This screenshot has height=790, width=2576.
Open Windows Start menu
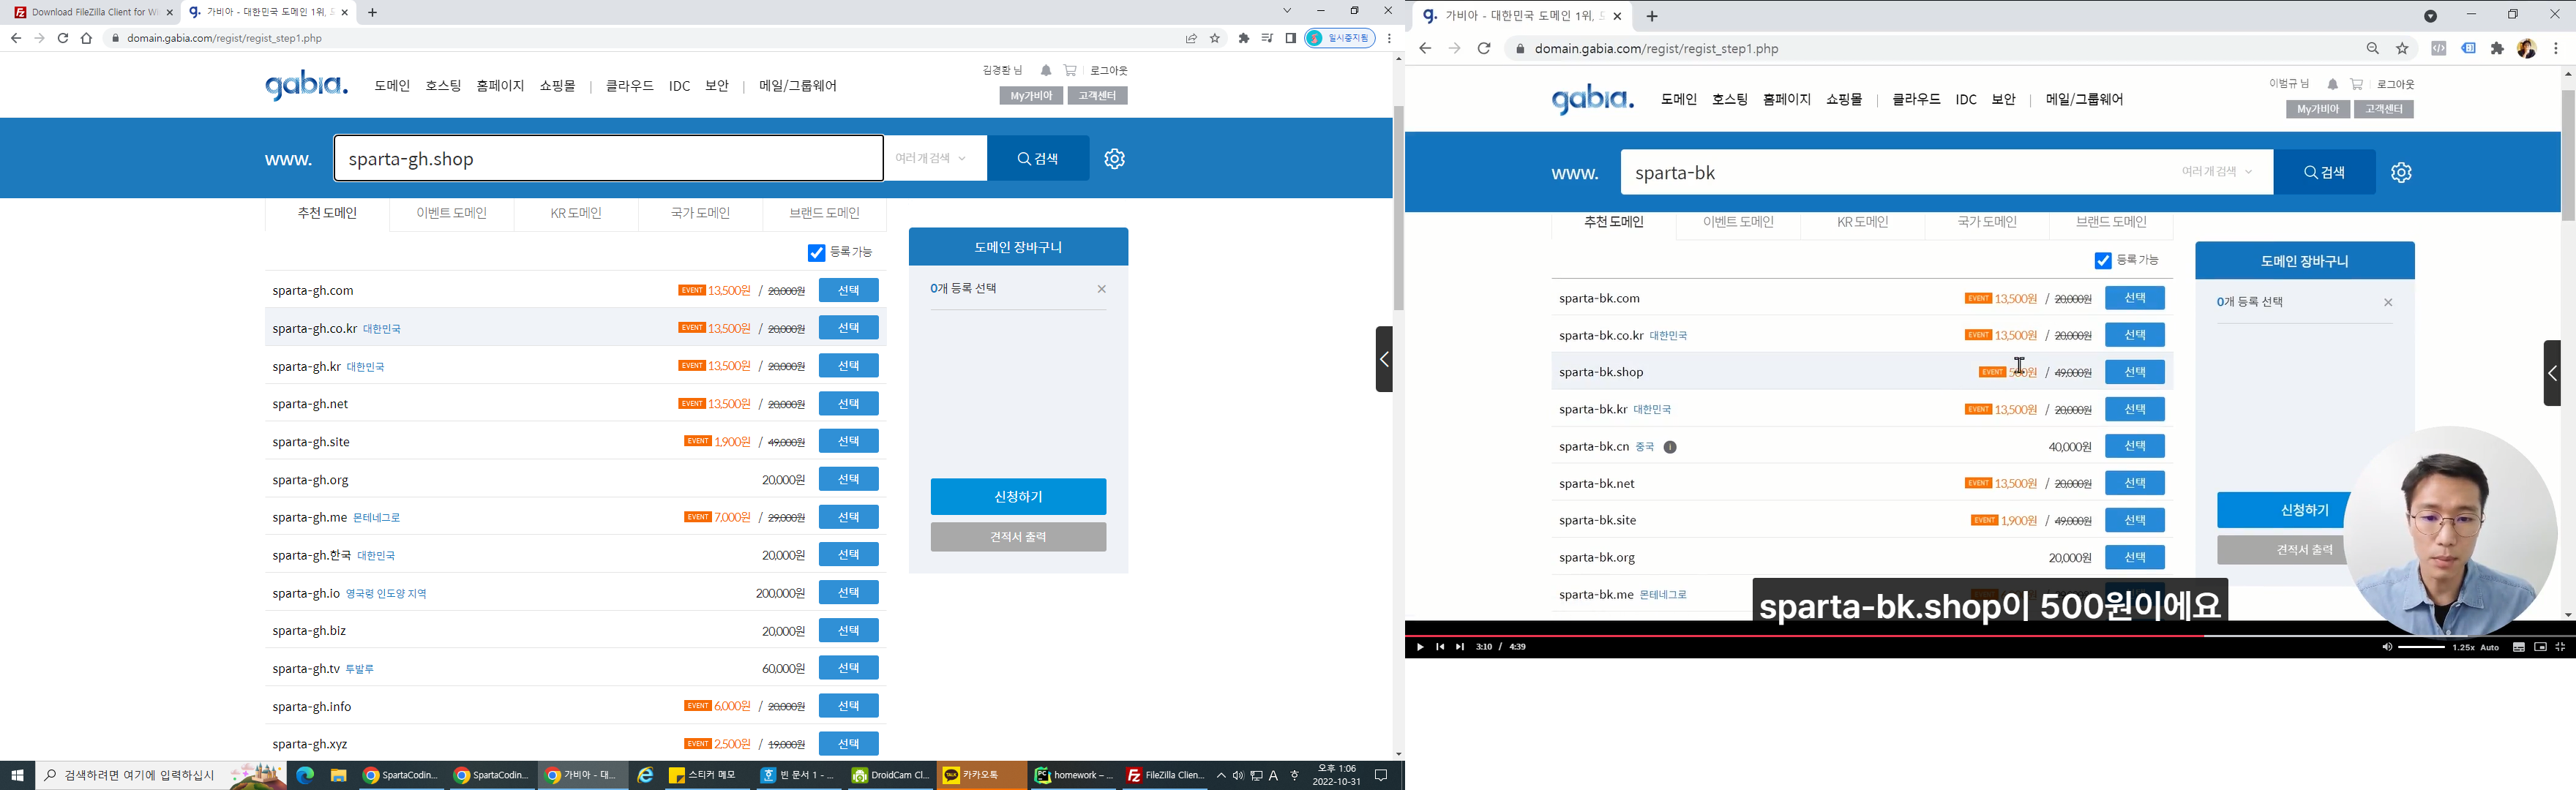click(x=17, y=775)
